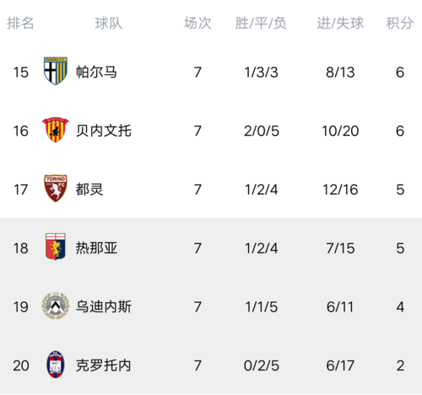Open the 贝内文托 team name link
This screenshot has height=395, width=422.
(x=104, y=131)
